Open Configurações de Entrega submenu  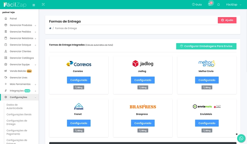click(x=17, y=122)
